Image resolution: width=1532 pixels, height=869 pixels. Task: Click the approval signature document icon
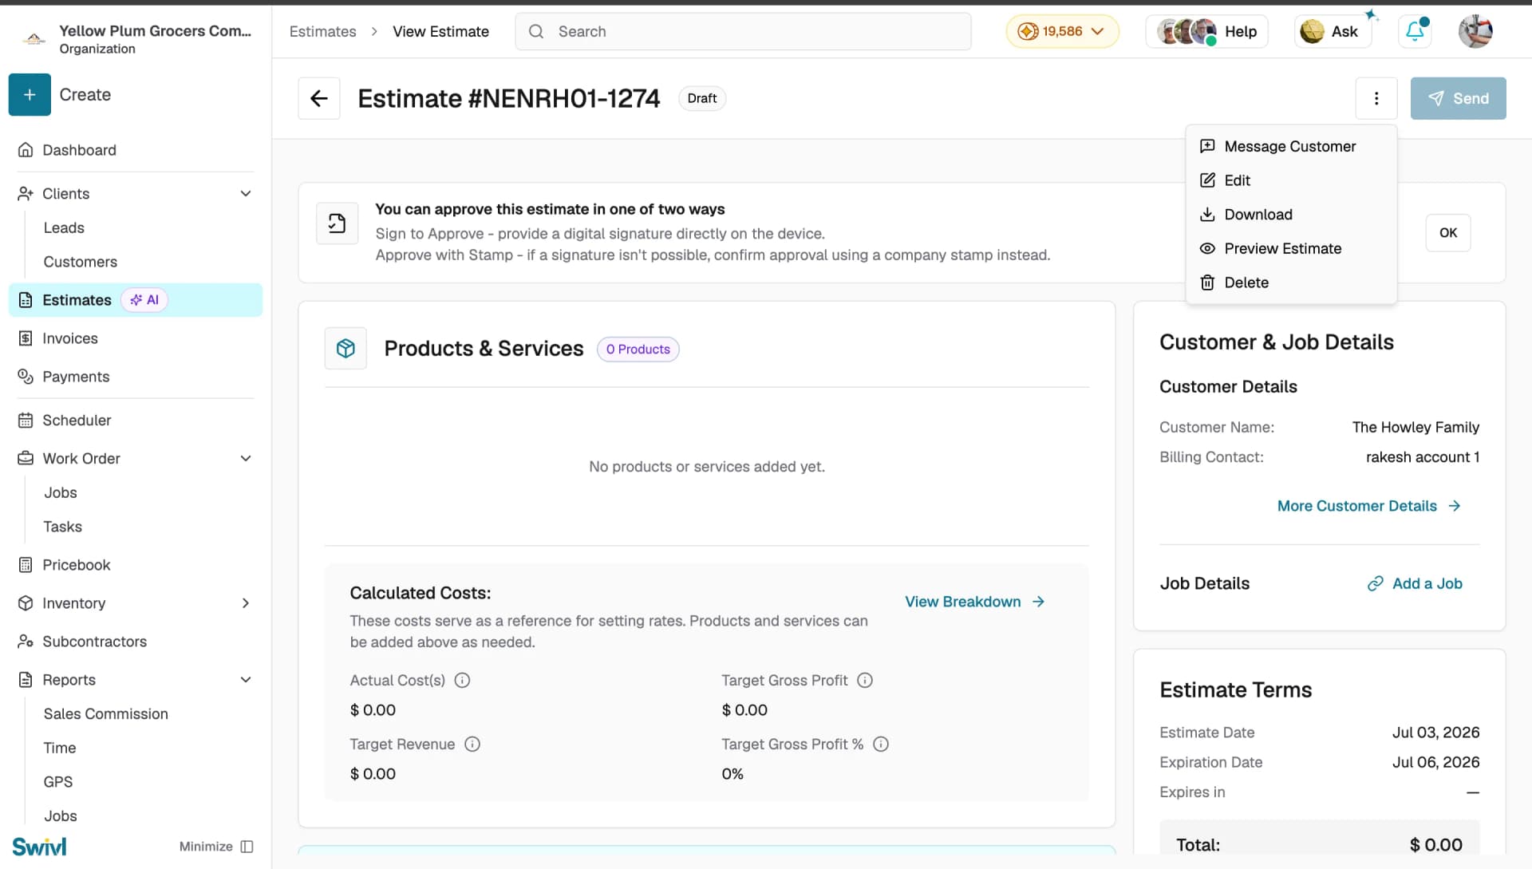tap(338, 223)
